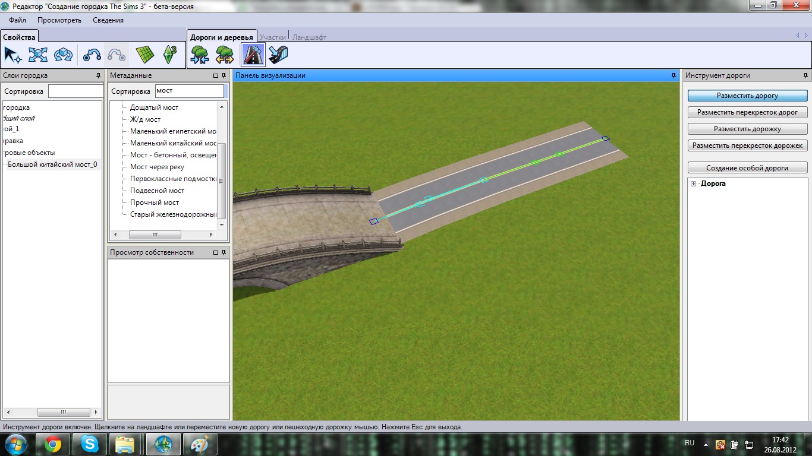
Task: Click the move object tool icon
Action: pos(38,55)
